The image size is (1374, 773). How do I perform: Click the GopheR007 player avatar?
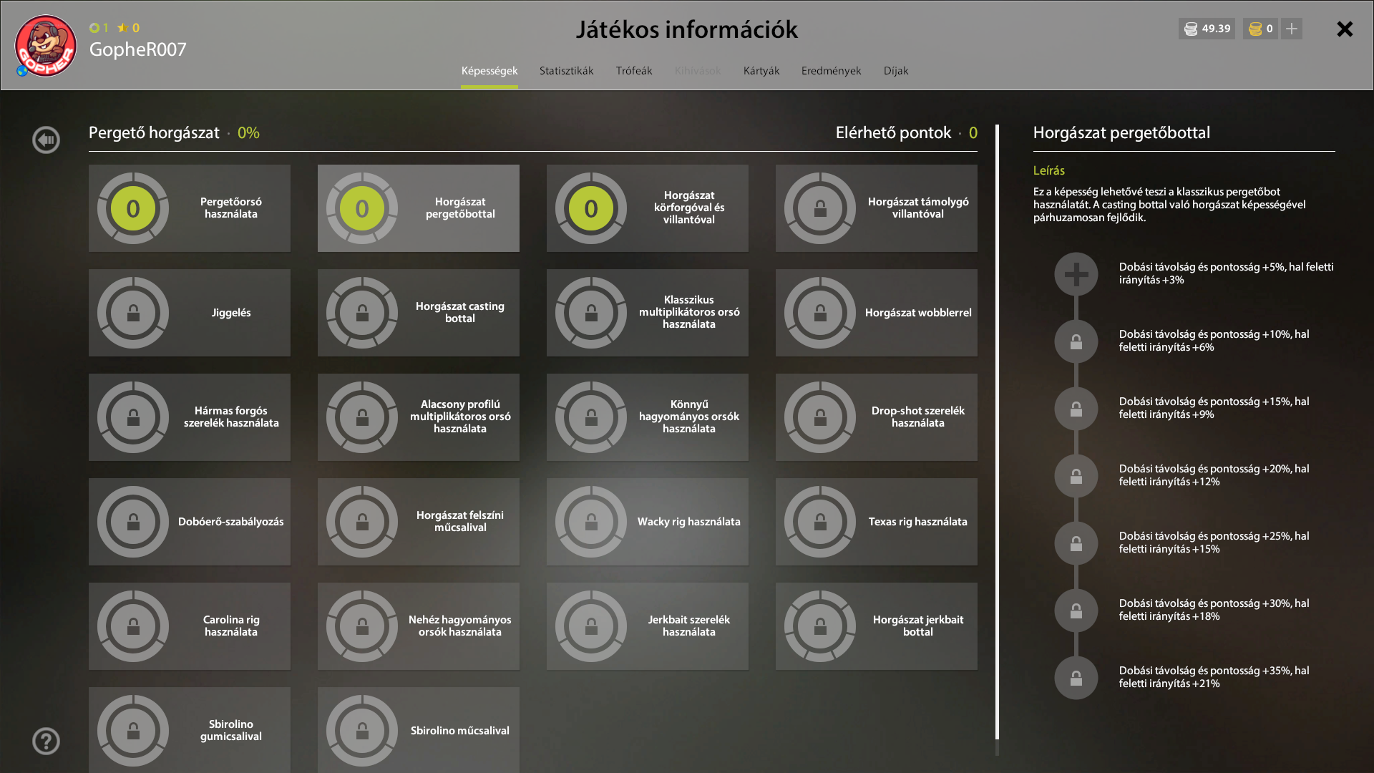pos(46,47)
